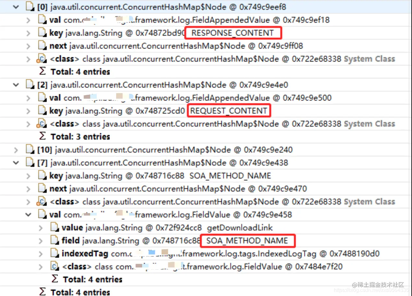
Task: Expand the [10] ConcurrentHashMap$Node row
Action: [x=16, y=150]
